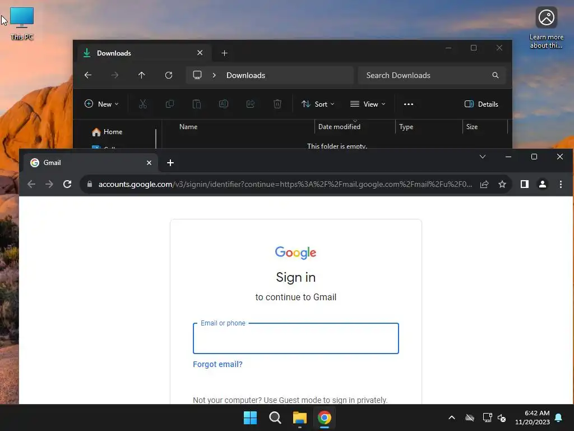Select the Downloads tab in File Explorer

point(145,53)
